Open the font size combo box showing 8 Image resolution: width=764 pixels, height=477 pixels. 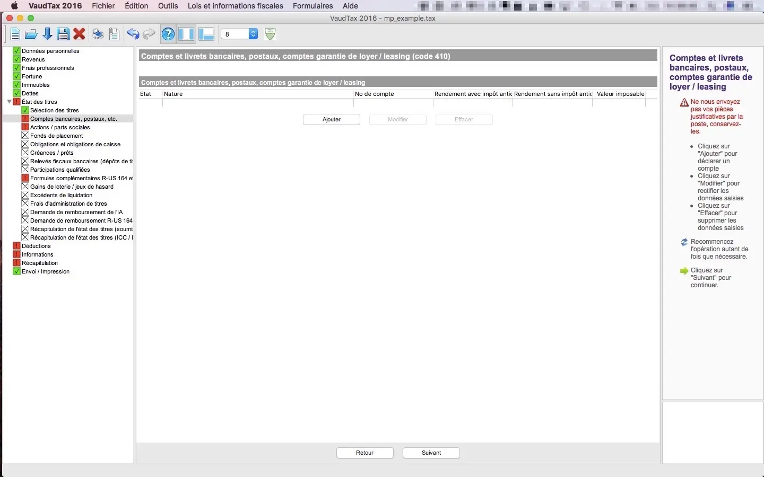pyautogui.click(x=239, y=34)
